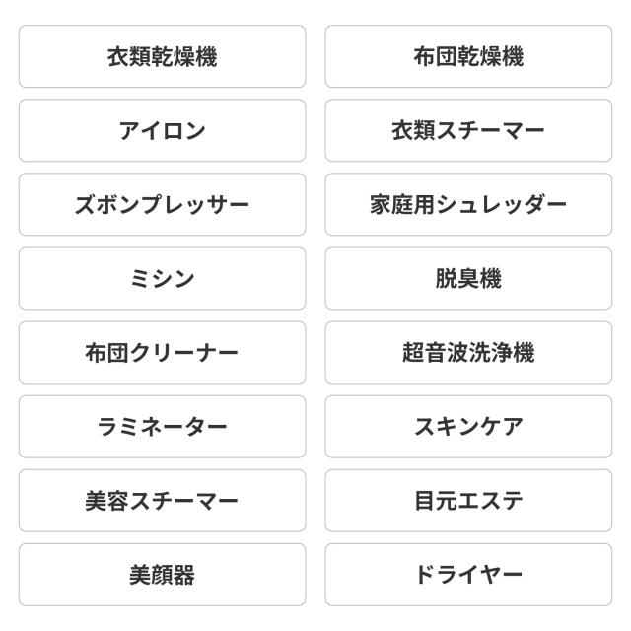631x631 pixels.
Task: Select 美容スチーマー from the list
Action: click(162, 501)
